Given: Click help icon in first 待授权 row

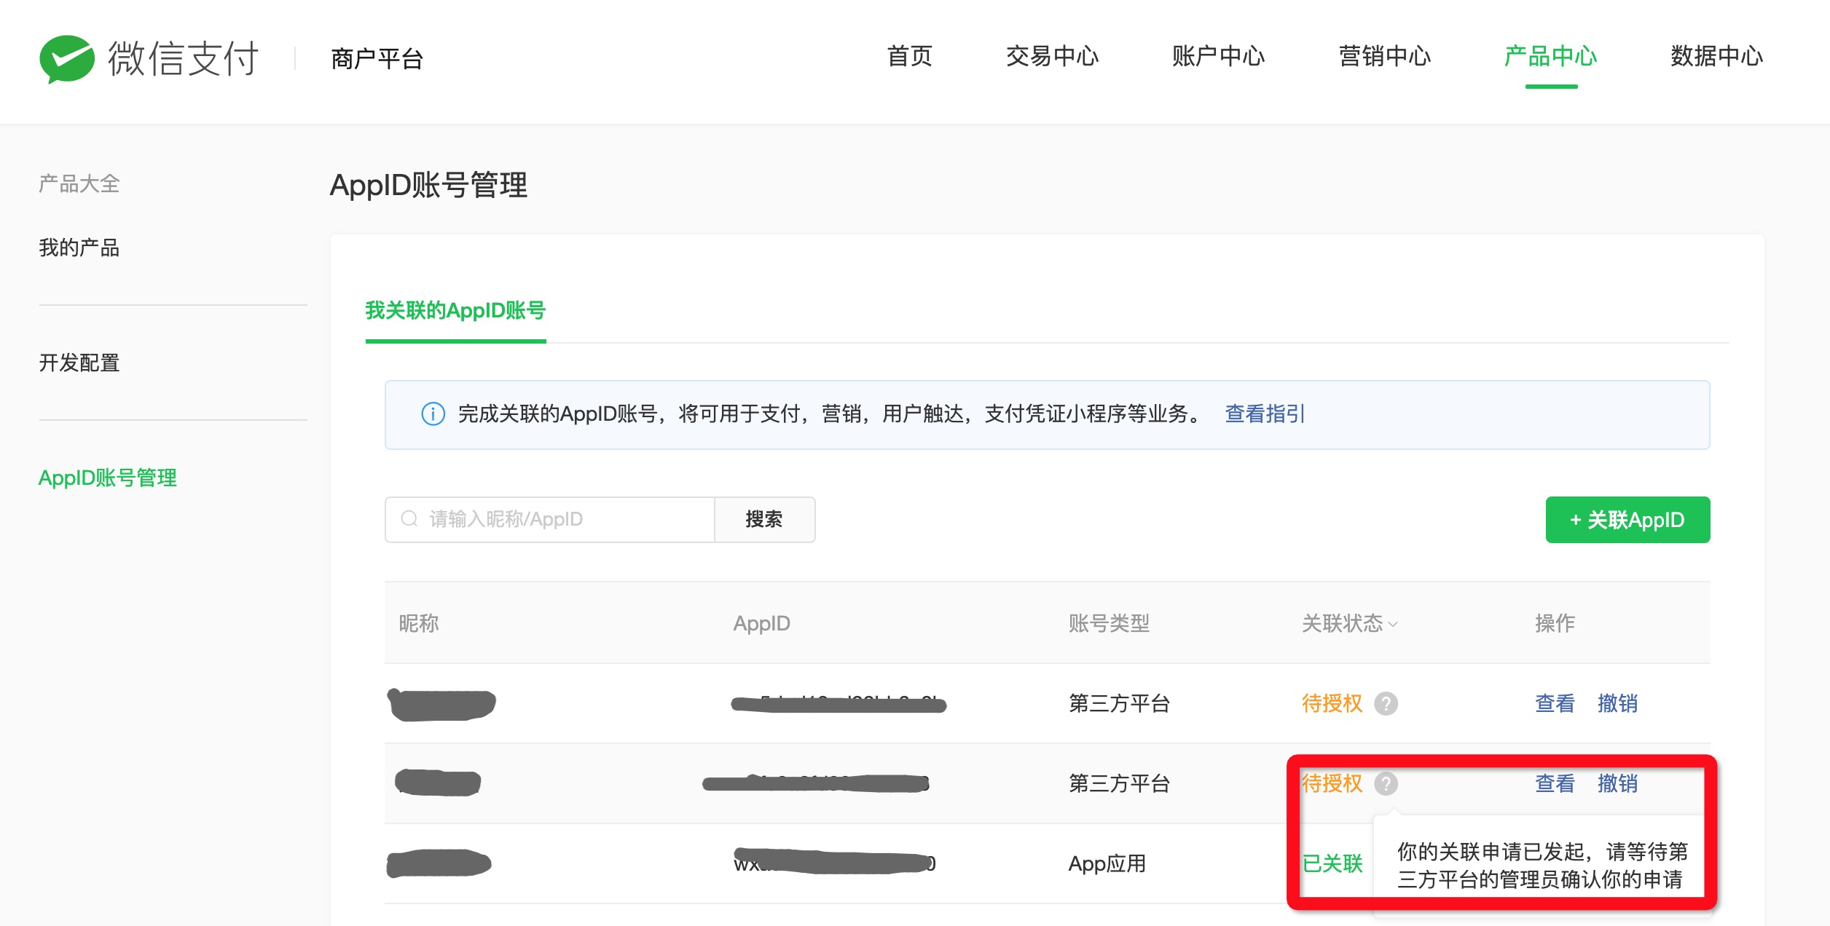Looking at the screenshot, I should point(1386,704).
